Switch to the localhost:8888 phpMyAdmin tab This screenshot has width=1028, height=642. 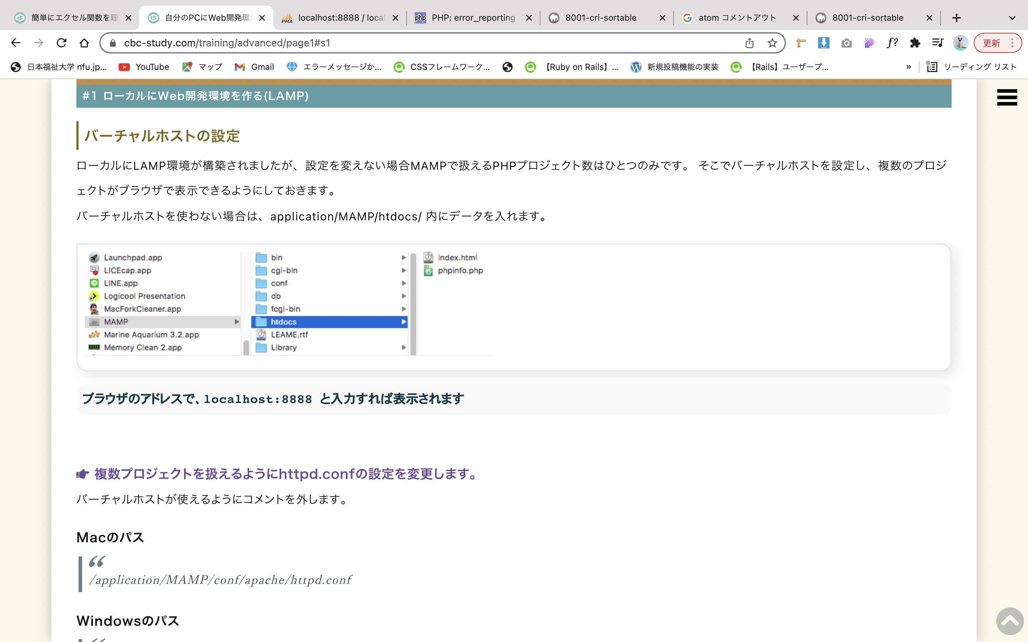point(340,18)
